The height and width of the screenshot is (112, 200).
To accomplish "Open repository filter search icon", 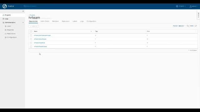I will tap(187, 26).
